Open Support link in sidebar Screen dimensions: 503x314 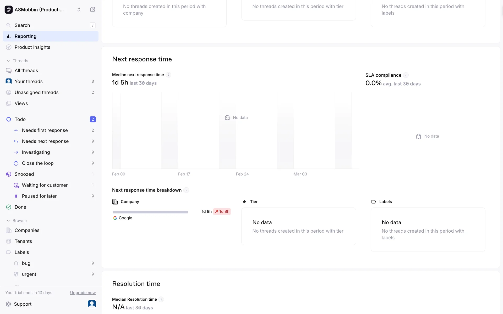[23, 304]
